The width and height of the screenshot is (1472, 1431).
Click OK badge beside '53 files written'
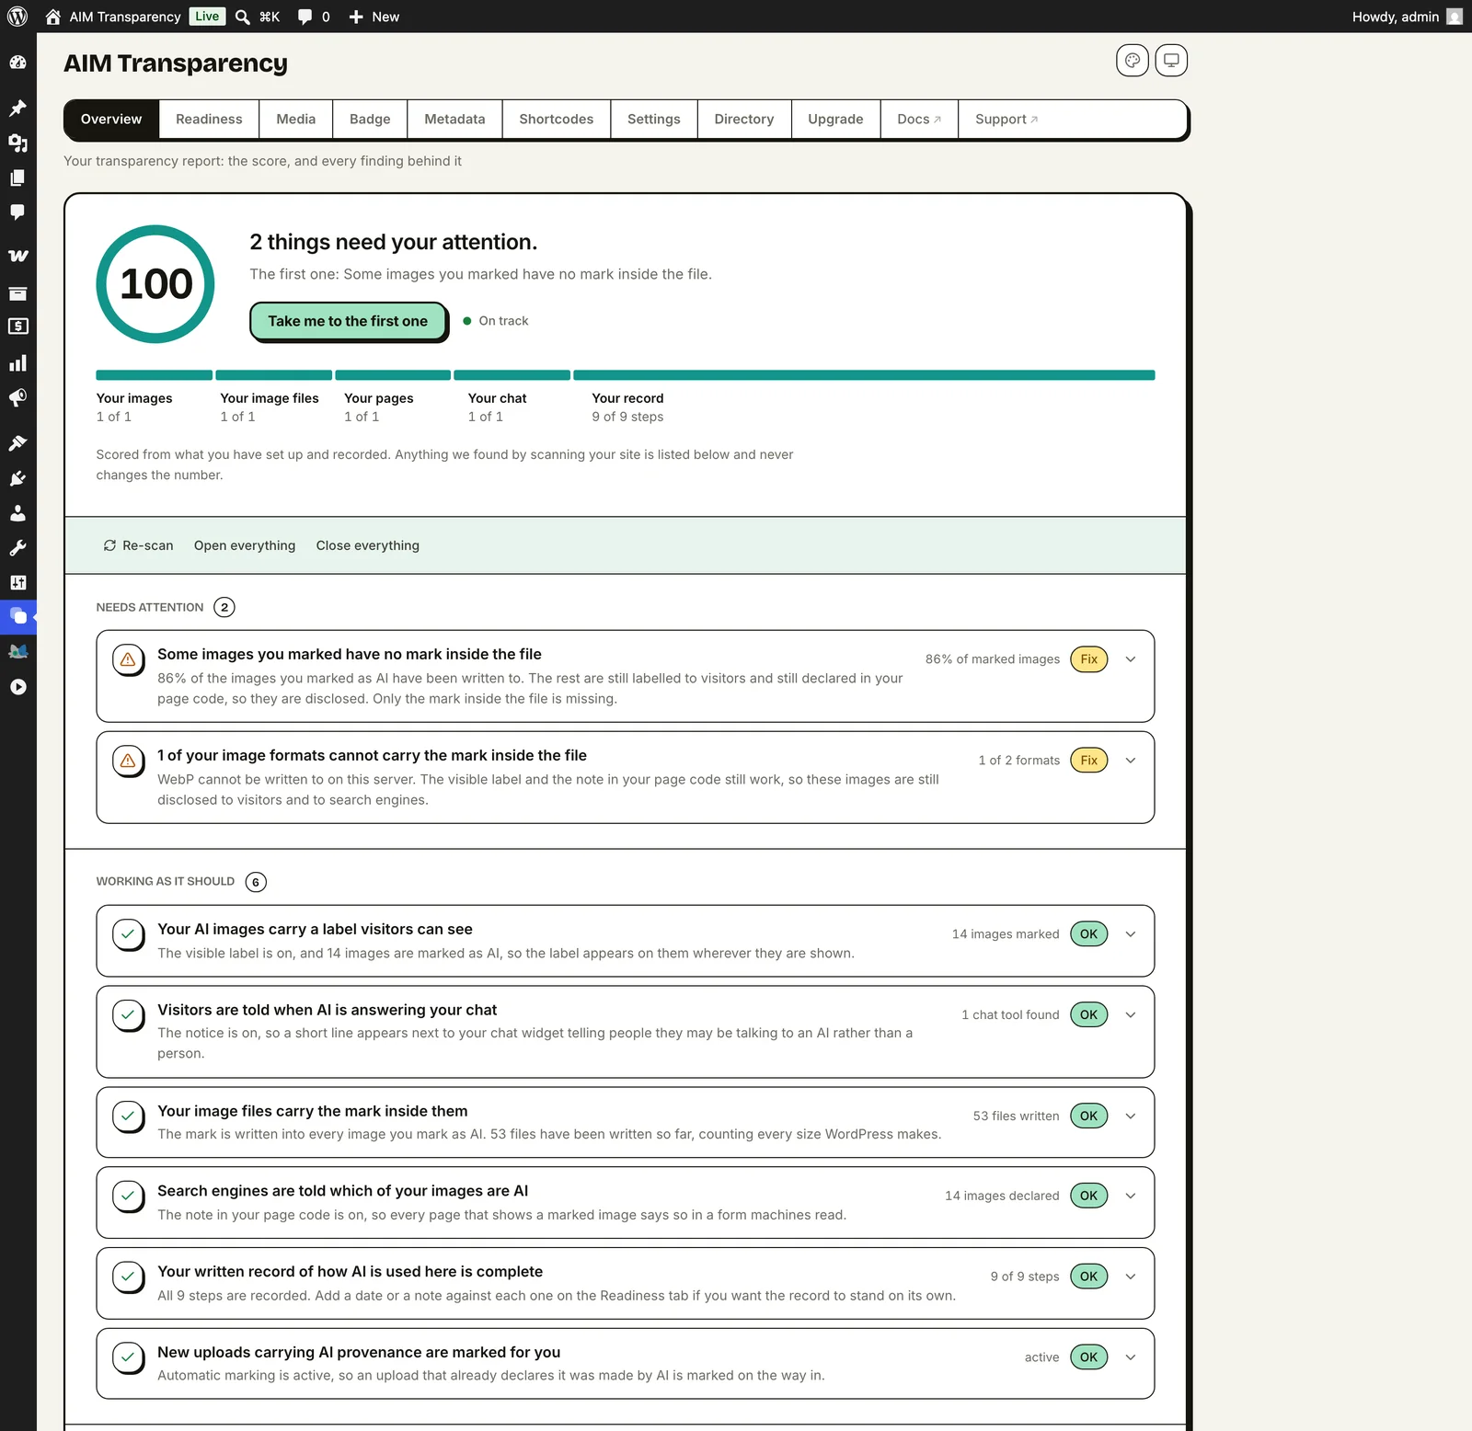(1089, 1116)
